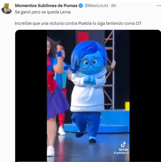The height and width of the screenshot is (162, 161).
Task: Open the tweet via the 8h timestamp
Action: [x=114, y=6]
